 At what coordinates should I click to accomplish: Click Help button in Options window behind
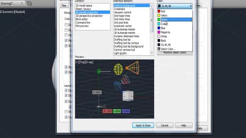click(x=202, y=128)
